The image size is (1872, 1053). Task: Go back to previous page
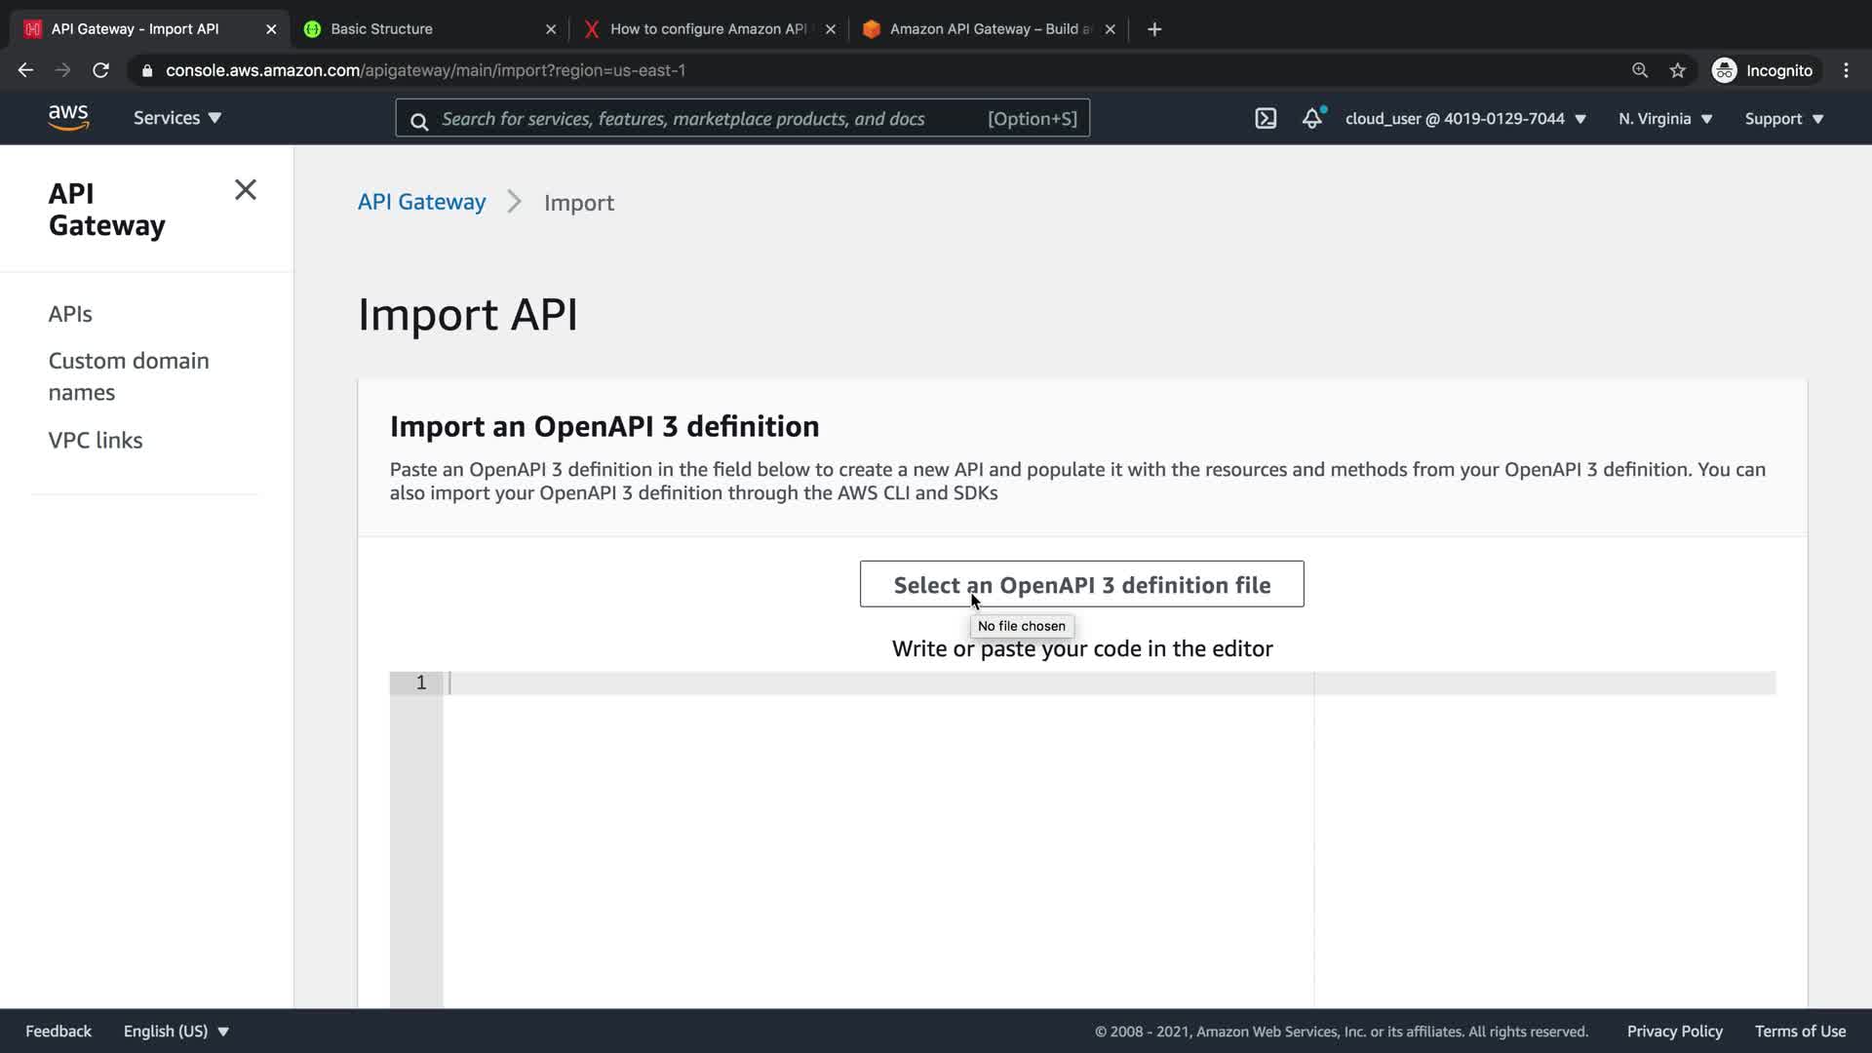coord(25,70)
